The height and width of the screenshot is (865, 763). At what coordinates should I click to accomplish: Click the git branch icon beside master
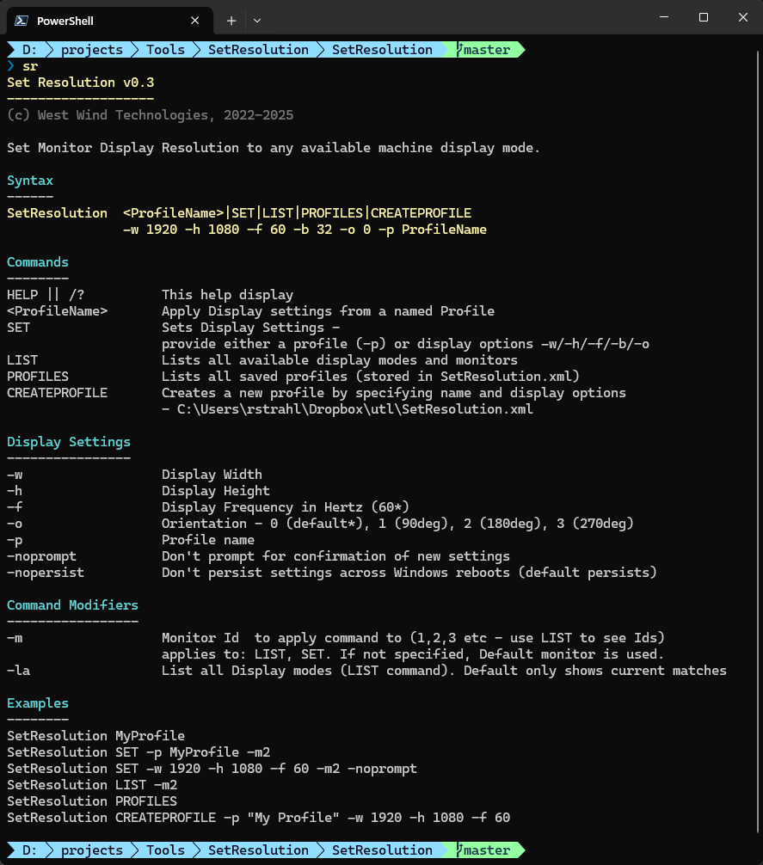click(x=460, y=49)
